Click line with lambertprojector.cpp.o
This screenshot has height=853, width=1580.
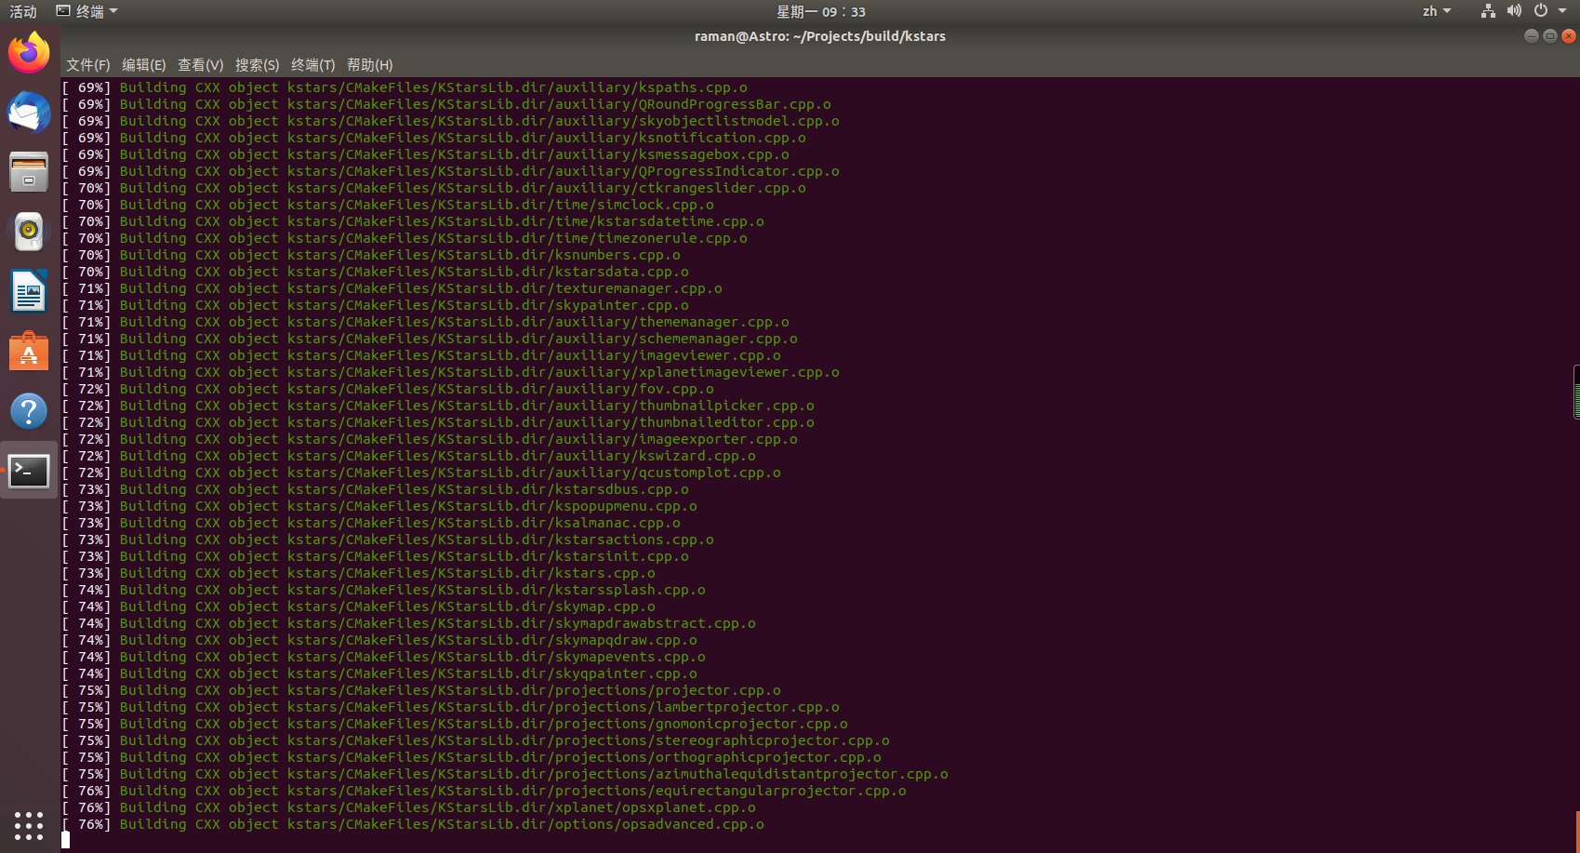451,707
